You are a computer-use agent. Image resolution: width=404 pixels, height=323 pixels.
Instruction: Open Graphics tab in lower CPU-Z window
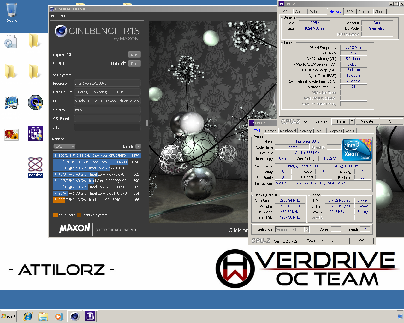click(x=335, y=131)
